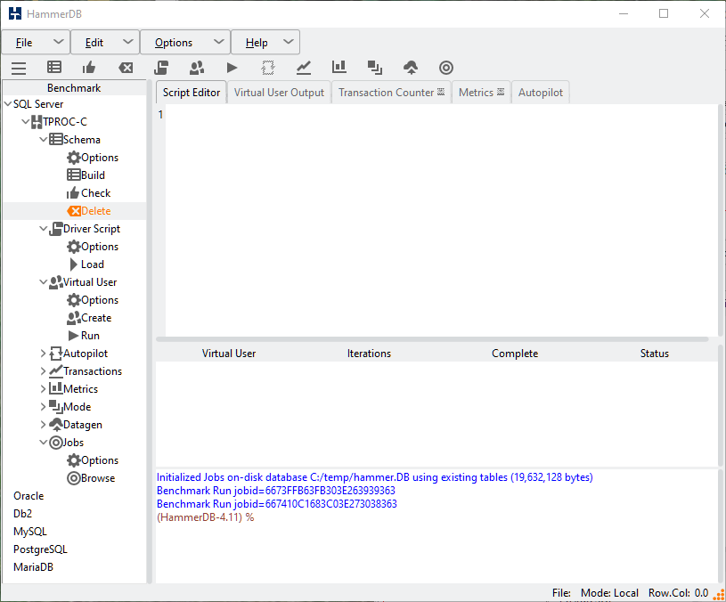Open Jobs Options in the tree
Screen dimensions: 726x602
93,460
